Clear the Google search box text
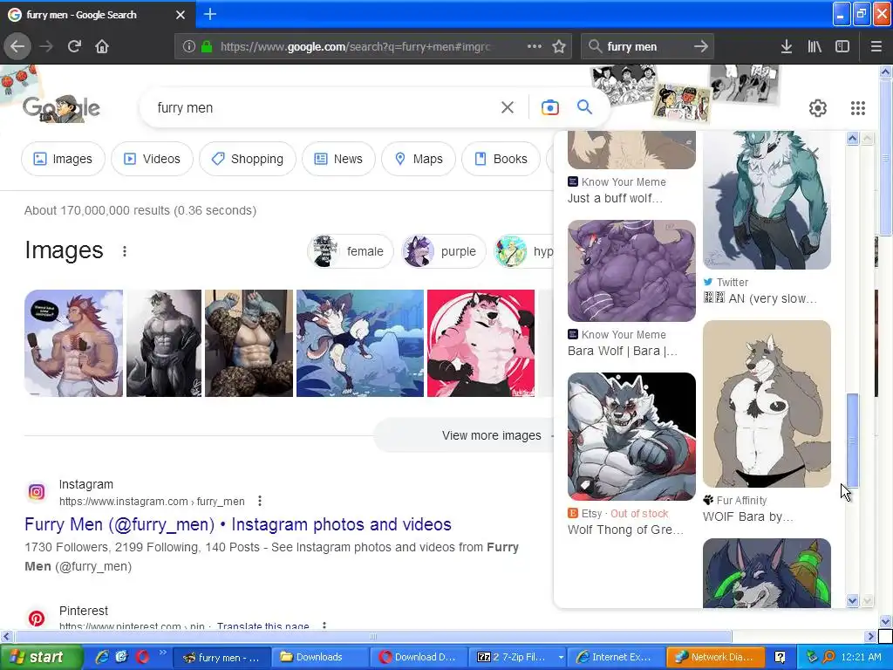 coord(507,107)
